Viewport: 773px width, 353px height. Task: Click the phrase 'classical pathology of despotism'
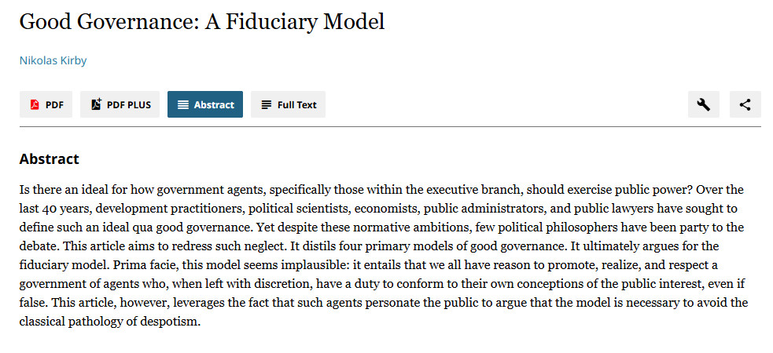tap(109, 322)
